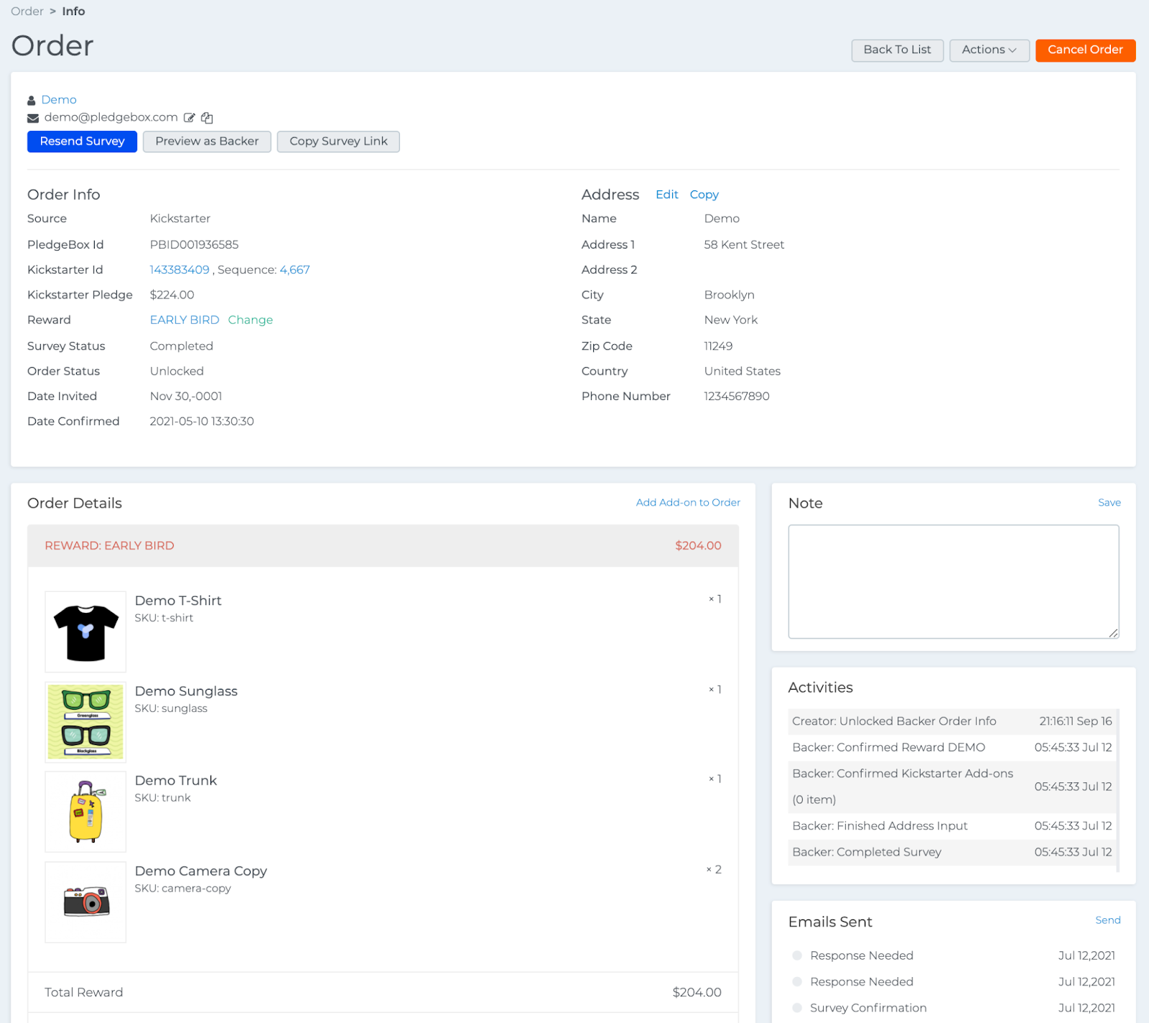Navigate to Order in the breadcrumb
This screenshot has height=1023, width=1149.
[27, 11]
